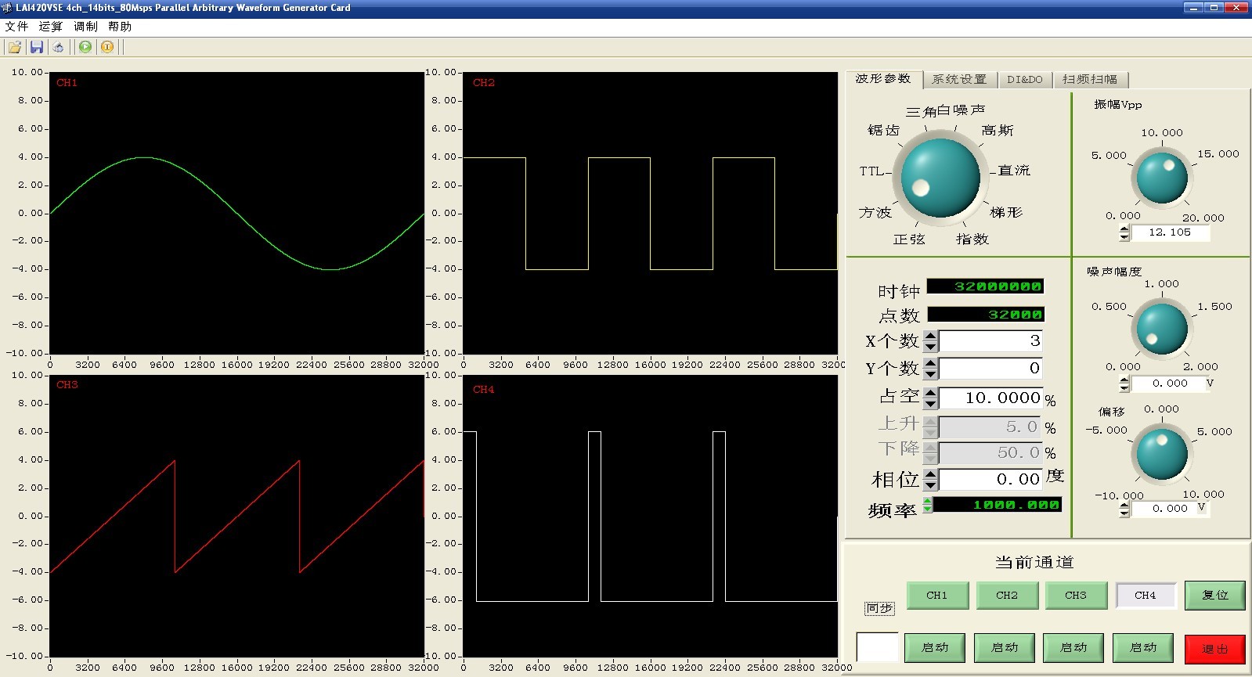Viewport: 1252px width, 677px height.
Task: Click the white indicator box below 同步
Action: (878, 647)
